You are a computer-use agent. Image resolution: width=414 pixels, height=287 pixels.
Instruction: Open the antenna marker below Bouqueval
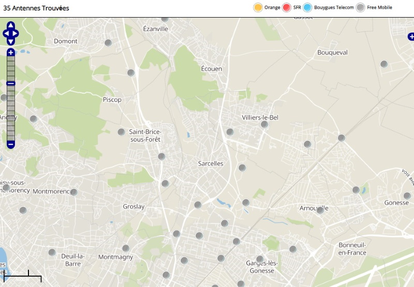(384, 64)
